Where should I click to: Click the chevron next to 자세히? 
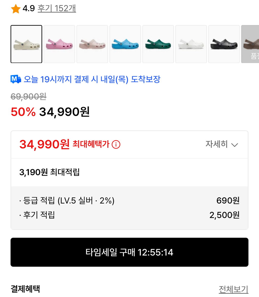coord(235,145)
